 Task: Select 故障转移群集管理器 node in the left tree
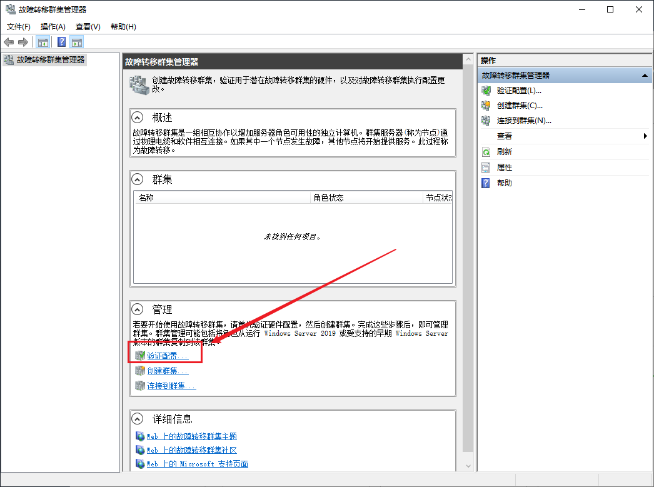coord(50,60)
